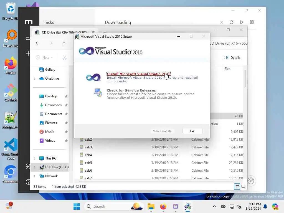This screenshot has width=284, height=213.
Task: Unpin Downloads using its pin icon
Action: pyautogui.click(x=66, y=105)
